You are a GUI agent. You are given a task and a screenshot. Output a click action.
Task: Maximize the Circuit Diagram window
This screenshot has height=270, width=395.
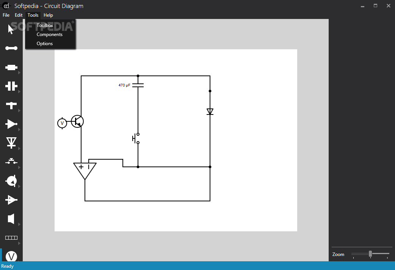pyautogui.click(x=375, y=6)
